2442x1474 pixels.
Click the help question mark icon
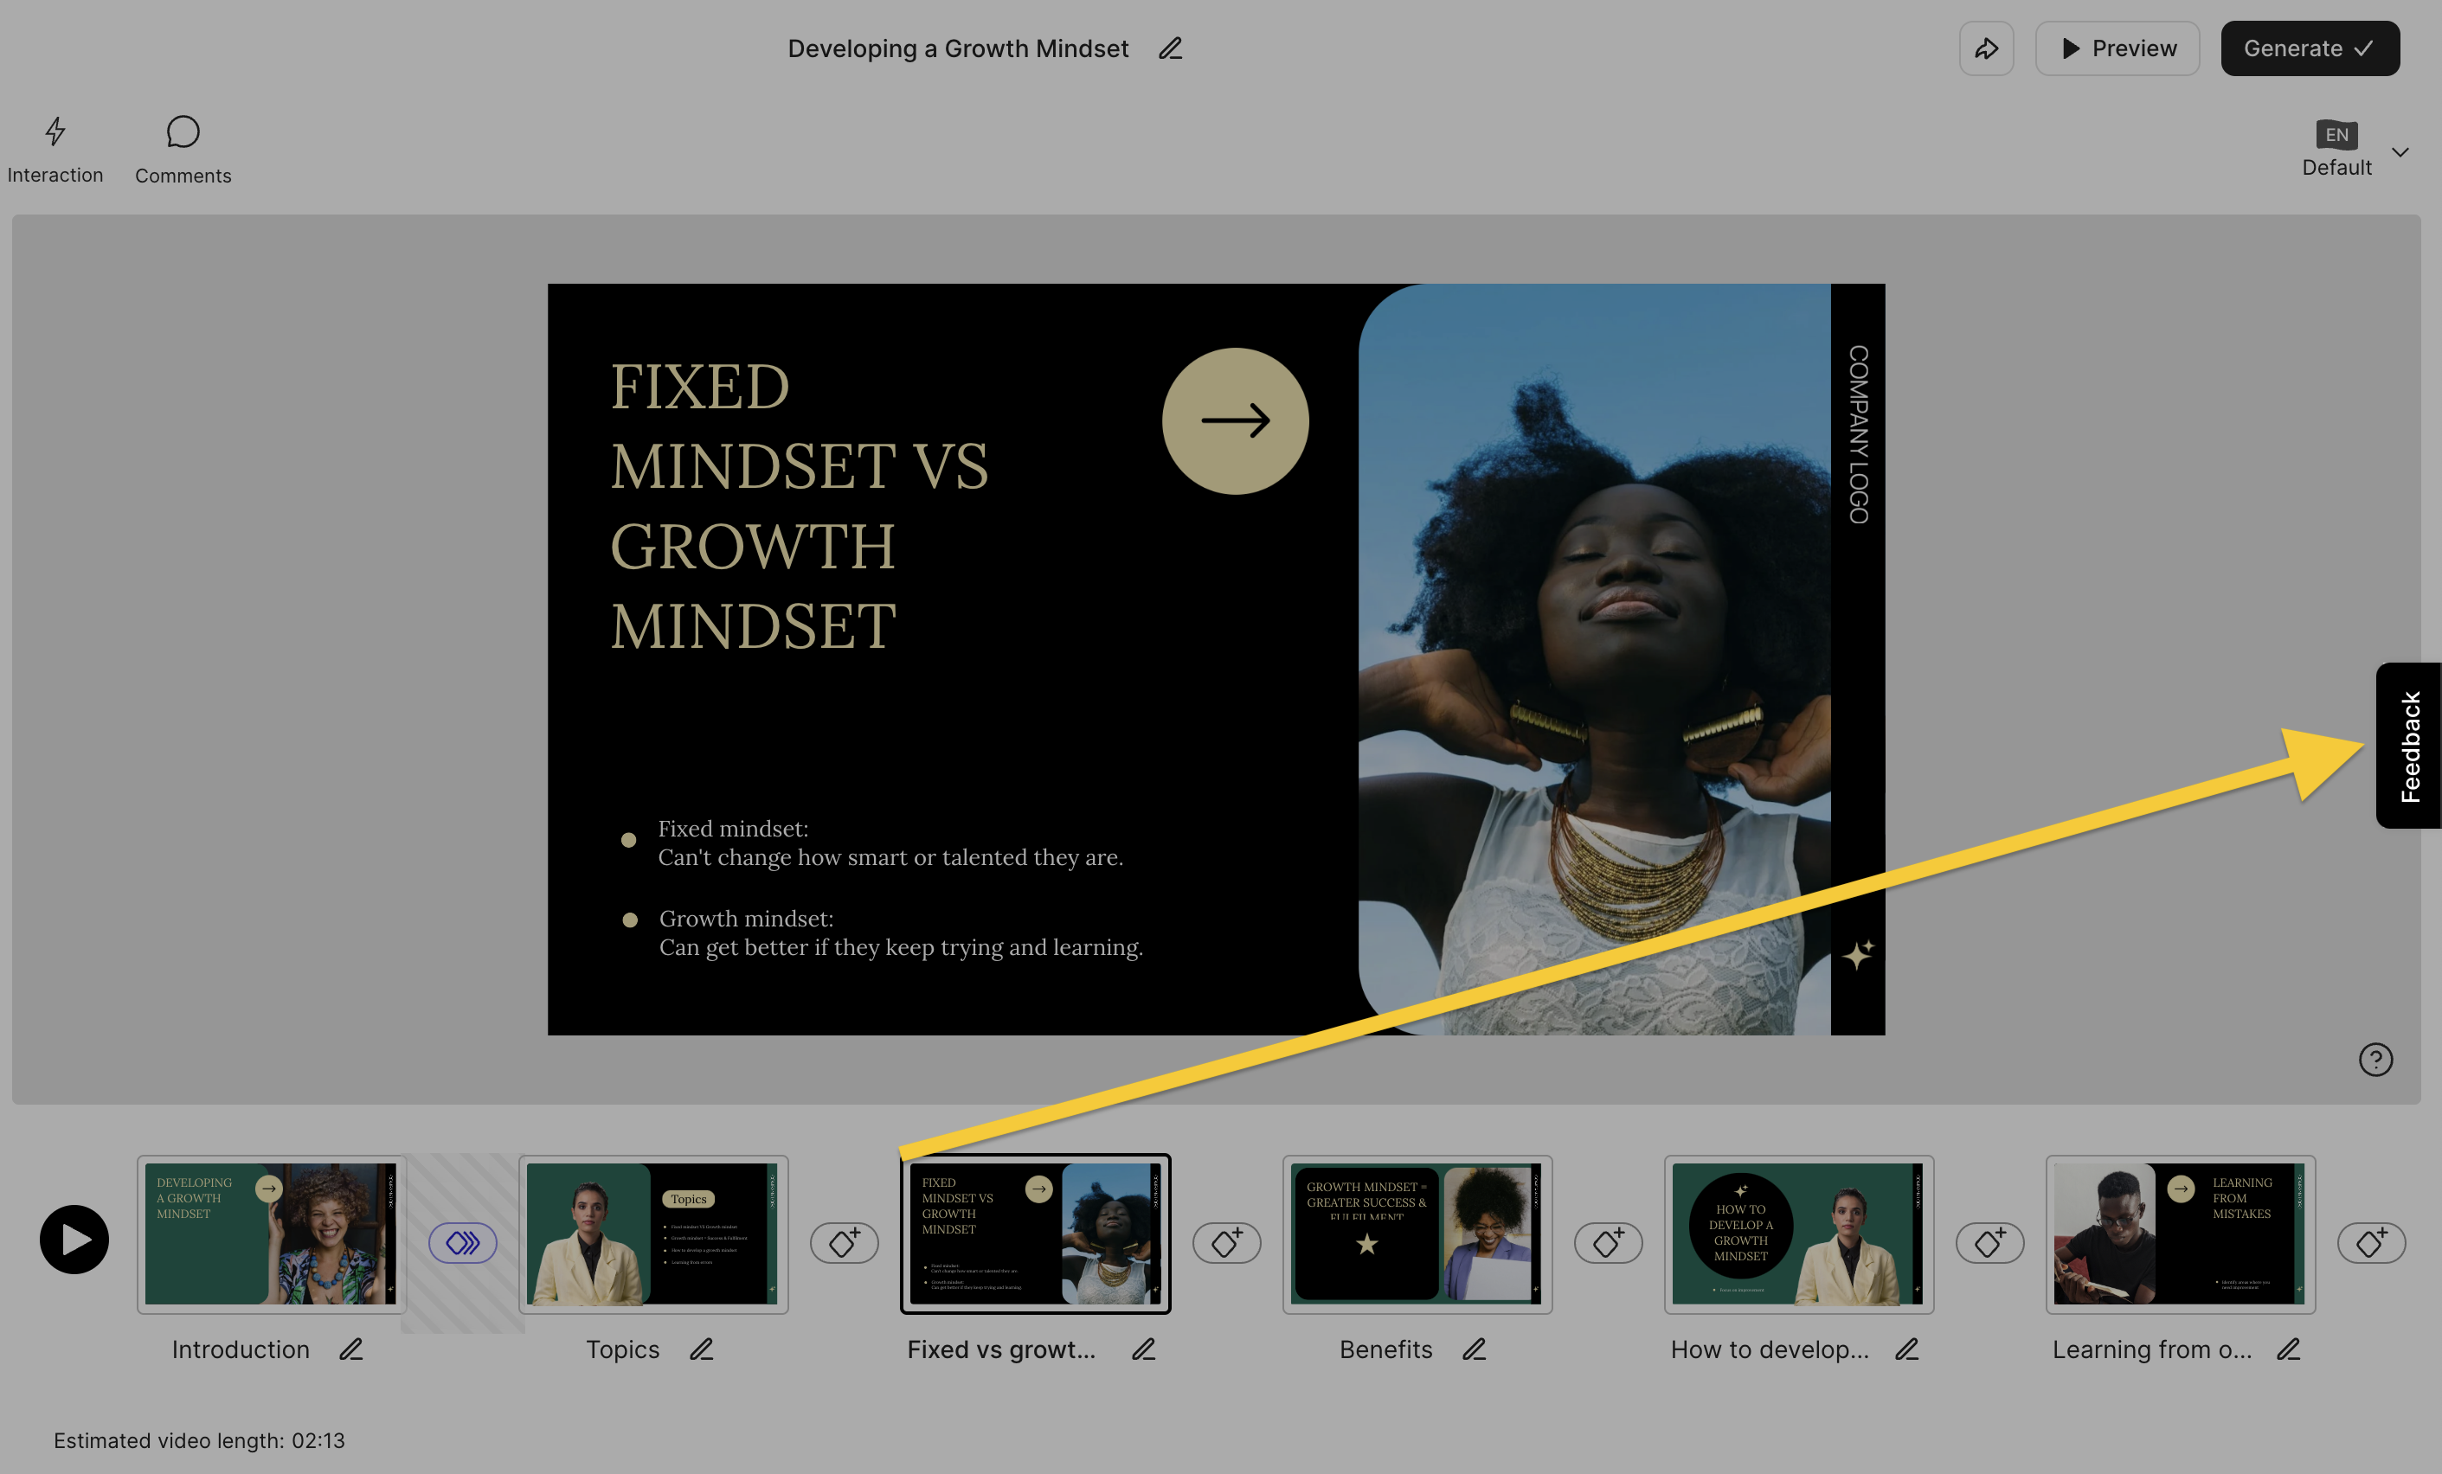pos(2375,1060)
